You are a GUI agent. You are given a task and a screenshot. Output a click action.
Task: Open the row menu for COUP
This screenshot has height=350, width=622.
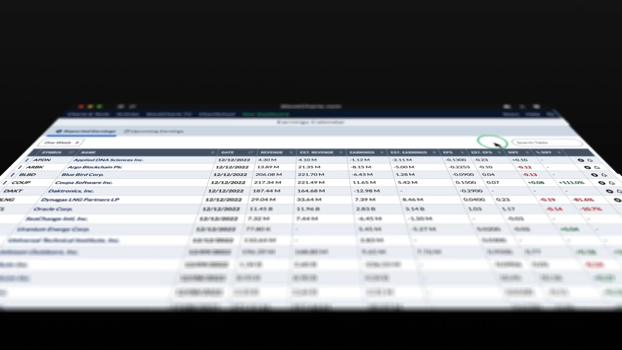point(5,183)
